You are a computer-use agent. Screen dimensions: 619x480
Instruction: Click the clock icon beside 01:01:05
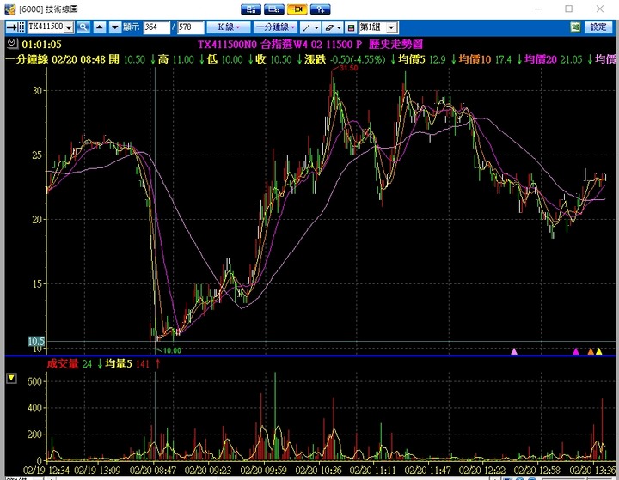12,44
